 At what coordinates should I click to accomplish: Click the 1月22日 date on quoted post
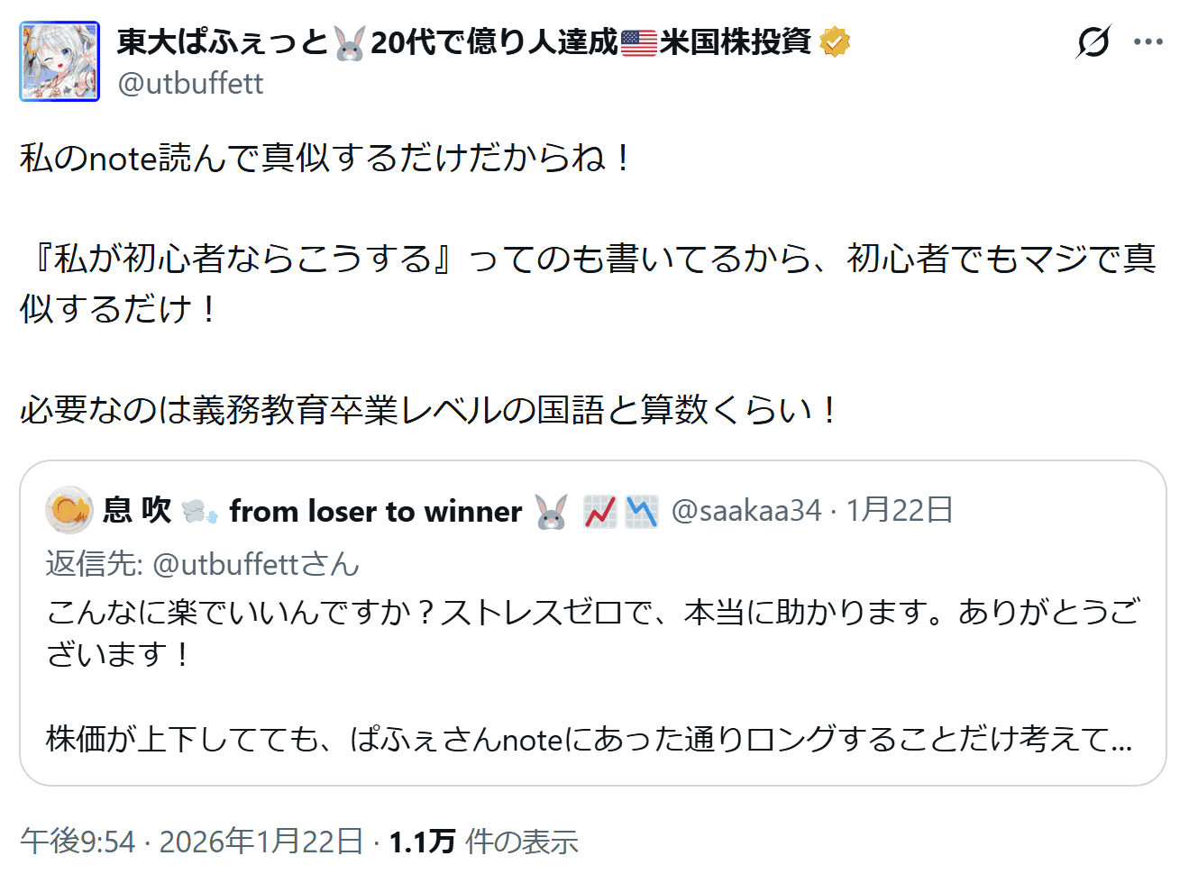click(899, 511)
